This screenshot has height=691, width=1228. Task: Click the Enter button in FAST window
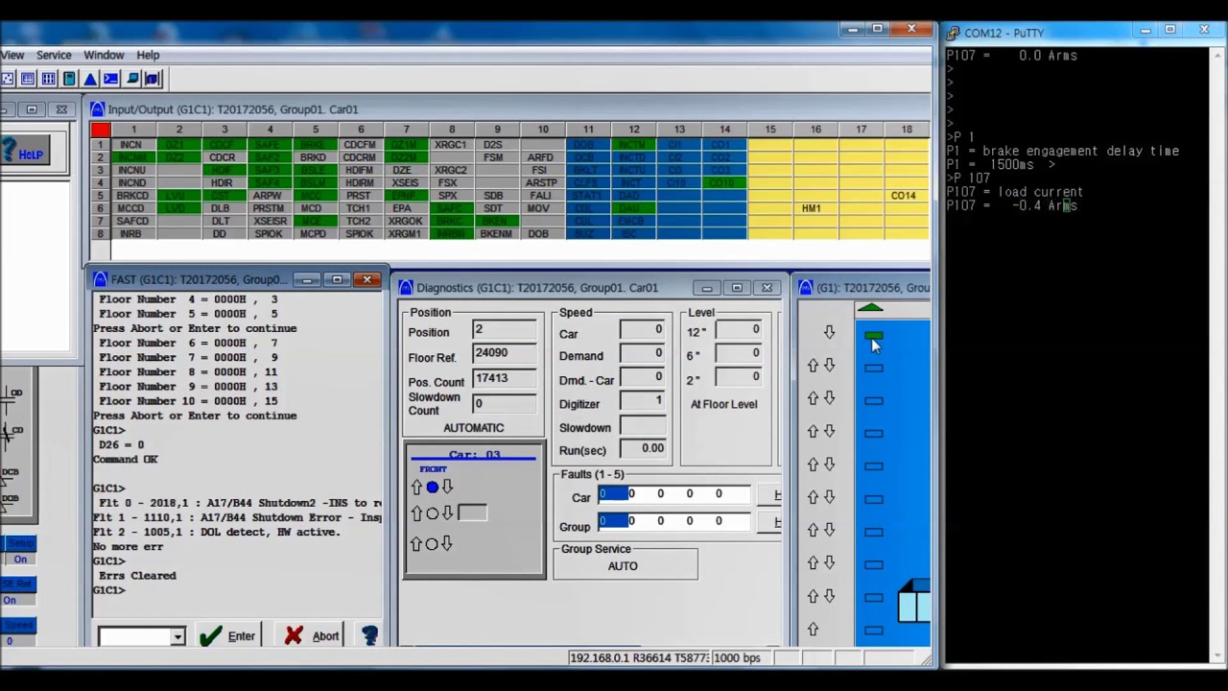[x=227, y=636]
